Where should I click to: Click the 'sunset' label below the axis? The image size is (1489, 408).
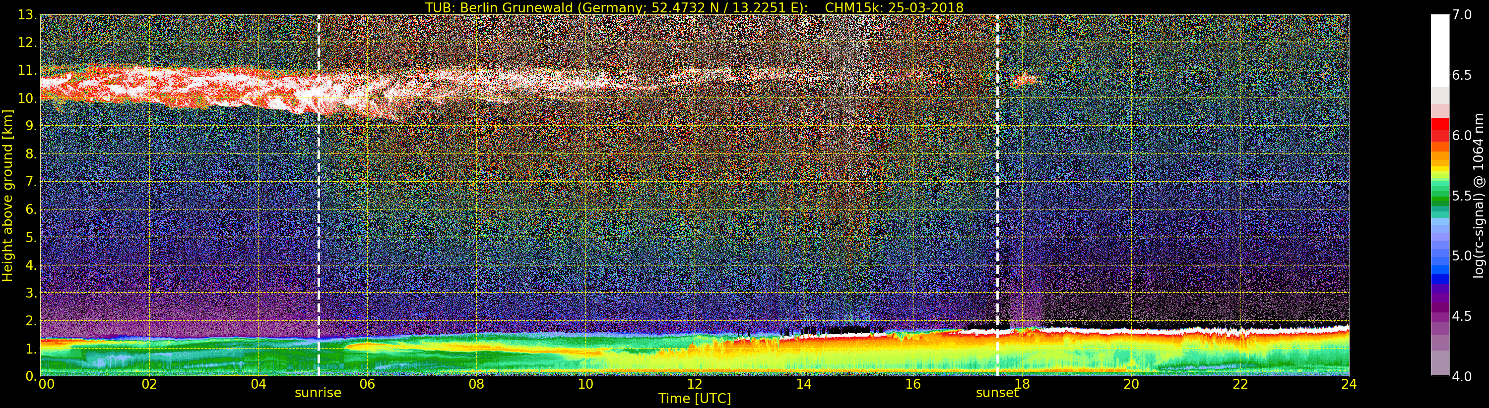point(997,393)
